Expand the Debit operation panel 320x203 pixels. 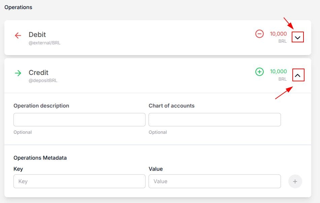[297, 37]
